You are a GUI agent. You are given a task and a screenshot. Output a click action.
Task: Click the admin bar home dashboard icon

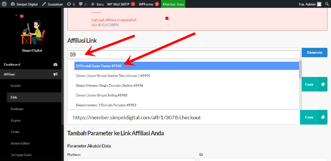tap(13, 4)
